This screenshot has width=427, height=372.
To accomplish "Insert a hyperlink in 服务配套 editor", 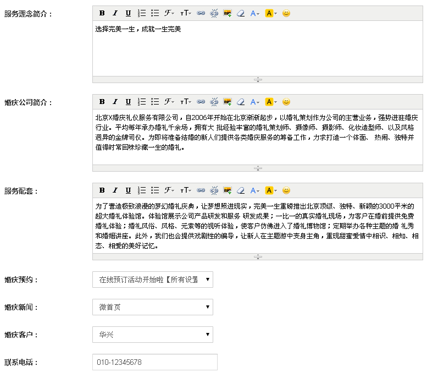I will 201,190.
